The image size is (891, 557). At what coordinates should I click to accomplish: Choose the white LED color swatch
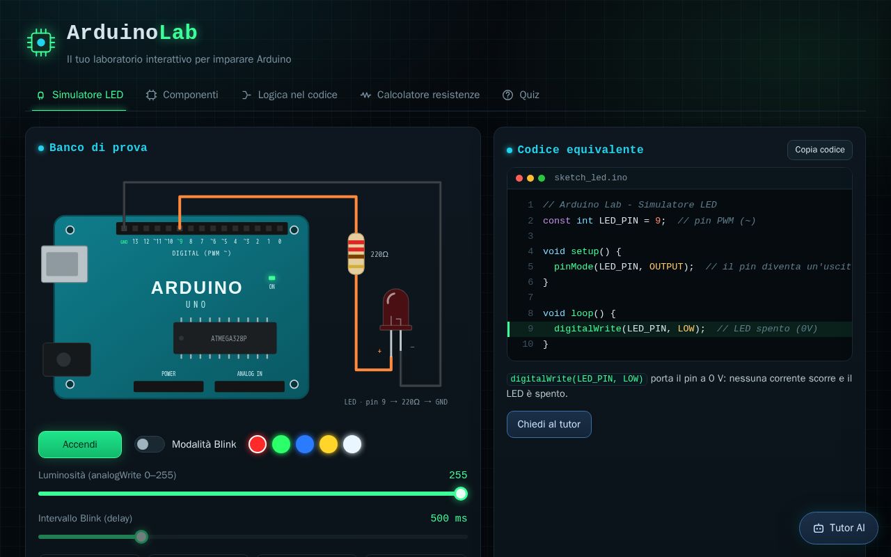(352, 444)
